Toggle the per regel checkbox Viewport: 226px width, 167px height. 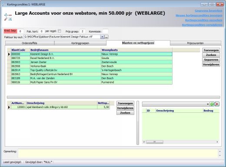tap(59, 31)
